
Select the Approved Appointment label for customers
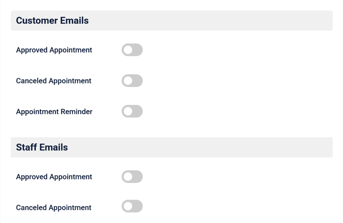[x=54, y=50]
